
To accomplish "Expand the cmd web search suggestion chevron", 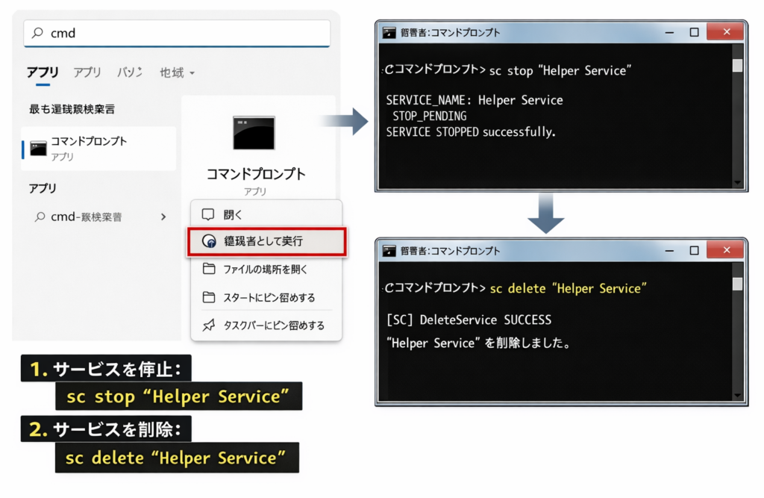I will click(x=163, y=217).
